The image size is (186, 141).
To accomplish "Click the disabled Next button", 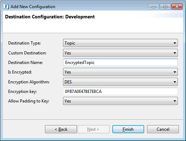I will click(94, 129).
